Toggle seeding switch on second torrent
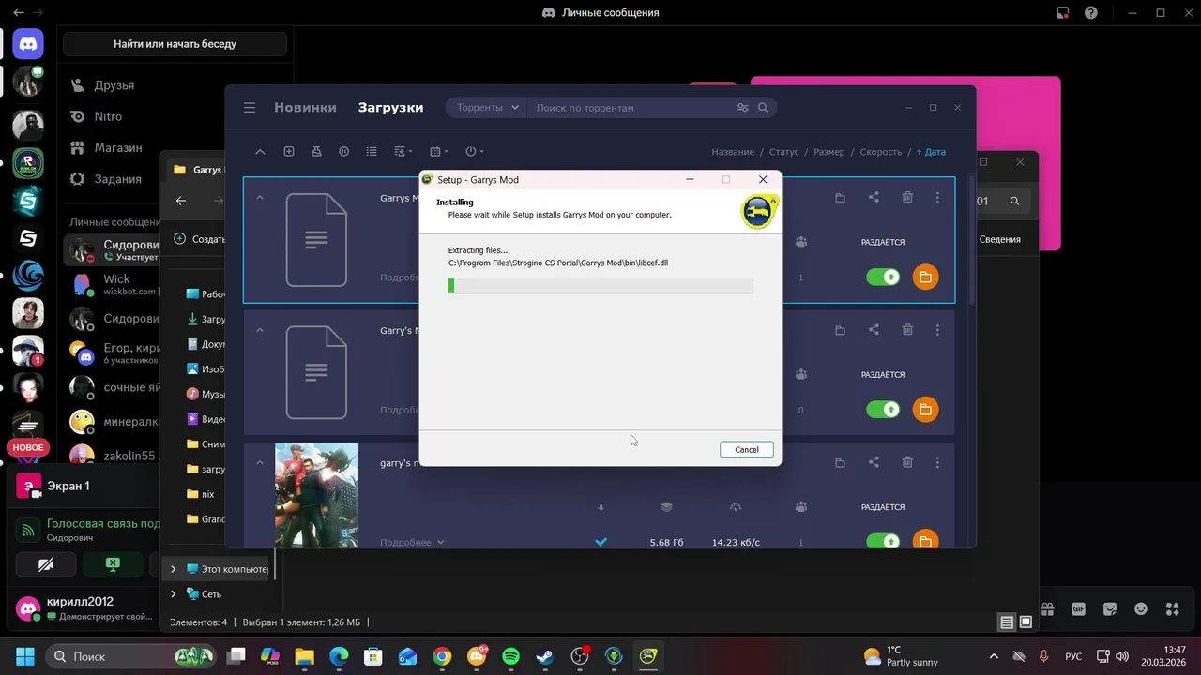The height and width of the screenshot is (675, 1201). [x=883, y=410]
